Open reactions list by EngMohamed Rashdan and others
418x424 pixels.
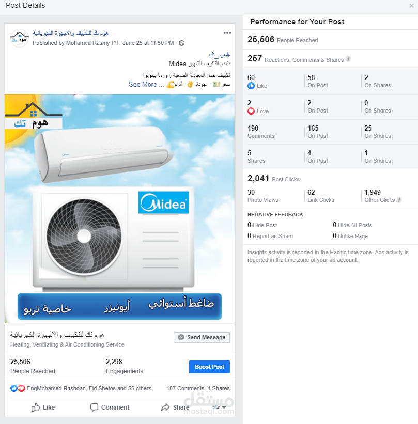tap(89, 388)
